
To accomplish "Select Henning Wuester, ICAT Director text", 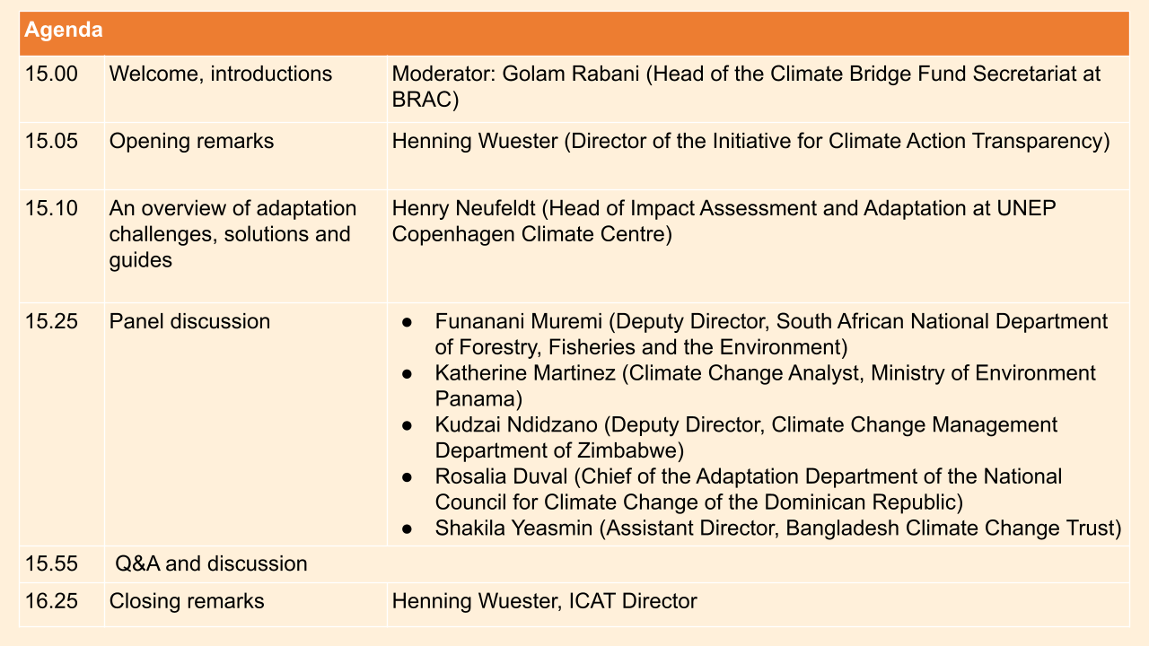I will pos(545,601).
